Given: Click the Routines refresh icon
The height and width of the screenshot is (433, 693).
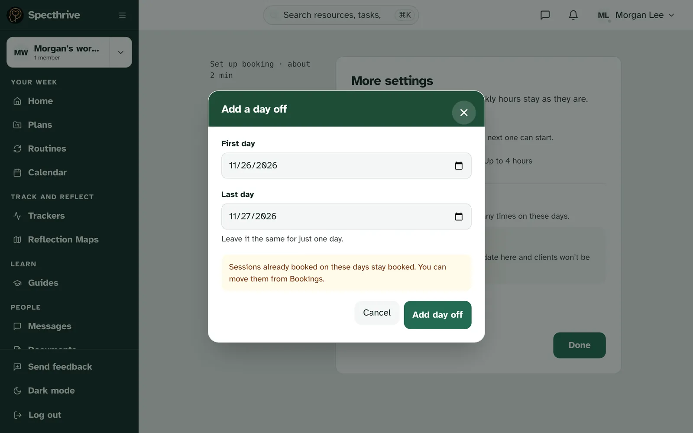Looking at the screenshot, I should coord(17,149).
